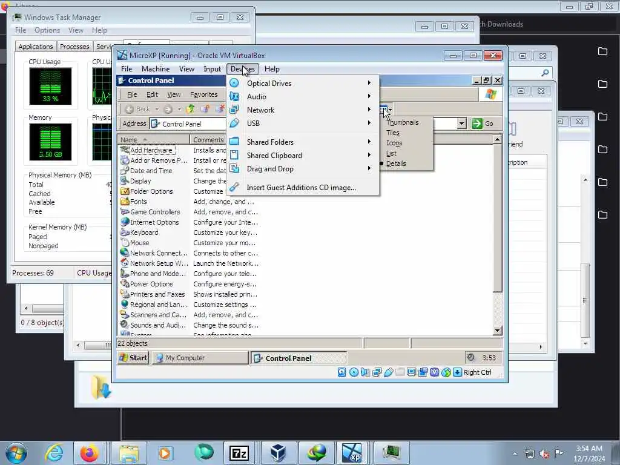The width and height of the screenshot is (620, 465).
Task: Click the USB status bar icon
Action: pos(388,372)
